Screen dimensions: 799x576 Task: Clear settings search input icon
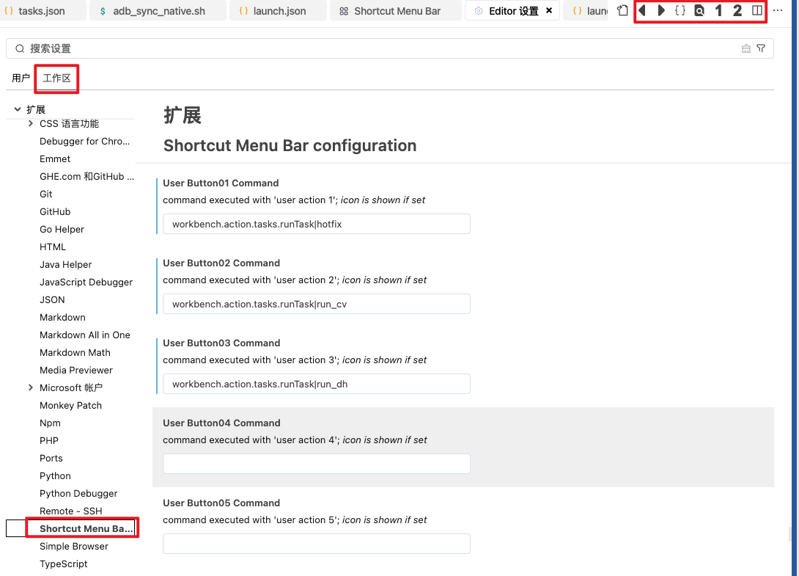pyautogui.click(x=746, y=48)
